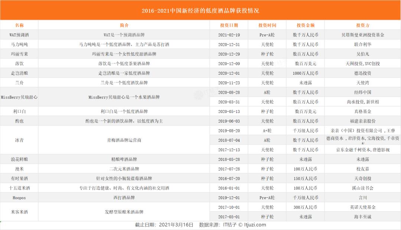Click the 投资时间 column header

pyautogui.click(x=267, y=25)
